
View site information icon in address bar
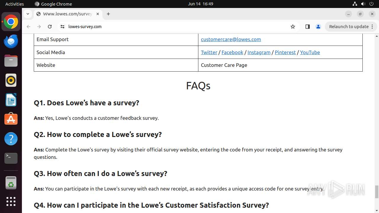click(x=62, y=27)
